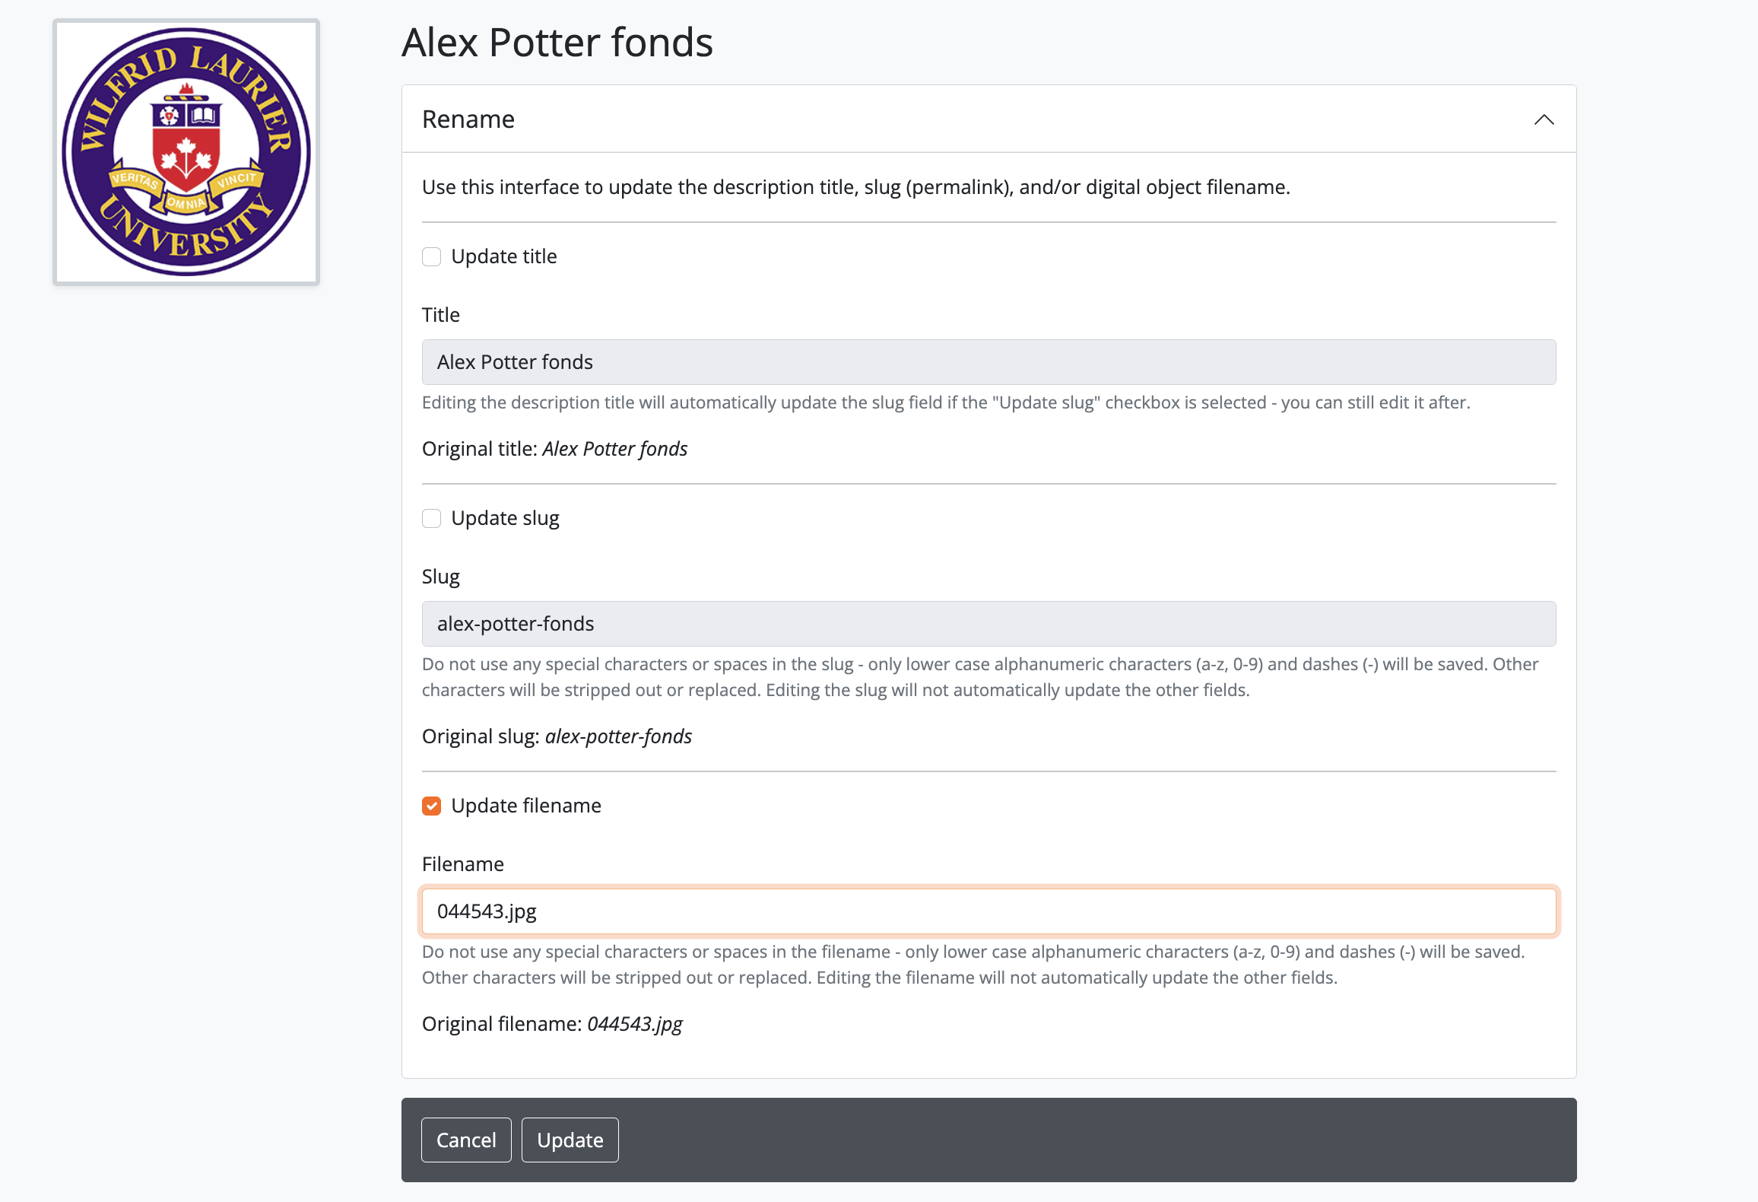Focus the Filename field showing 044543.jpg

pos(988,911)
